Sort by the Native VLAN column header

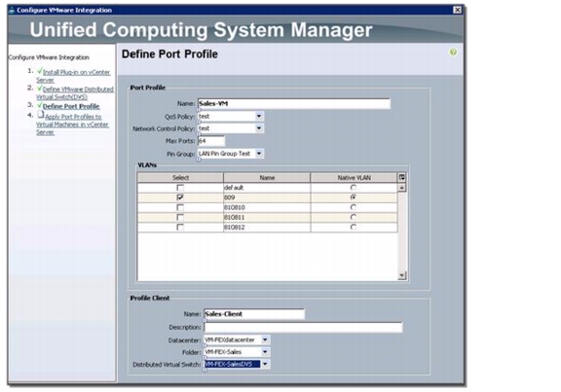[x=354, y=178]
